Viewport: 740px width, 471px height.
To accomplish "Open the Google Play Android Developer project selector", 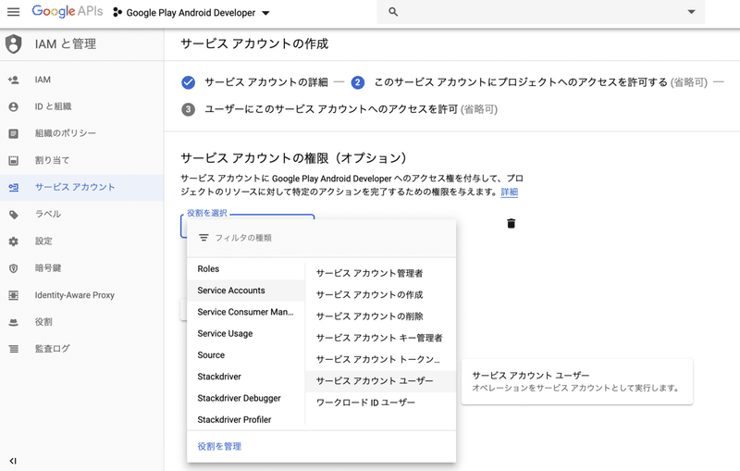I will tap(197, 13).
